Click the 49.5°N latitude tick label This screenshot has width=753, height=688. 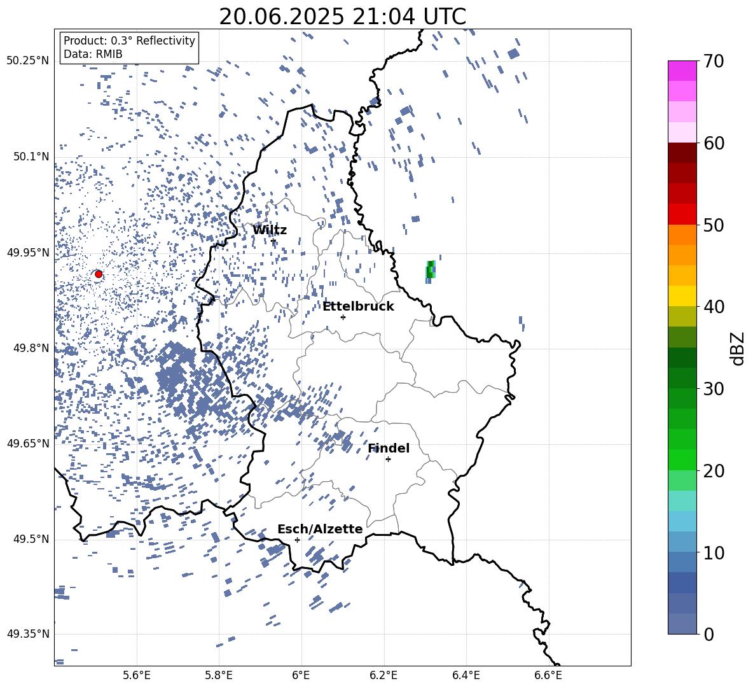pos(32,539)
